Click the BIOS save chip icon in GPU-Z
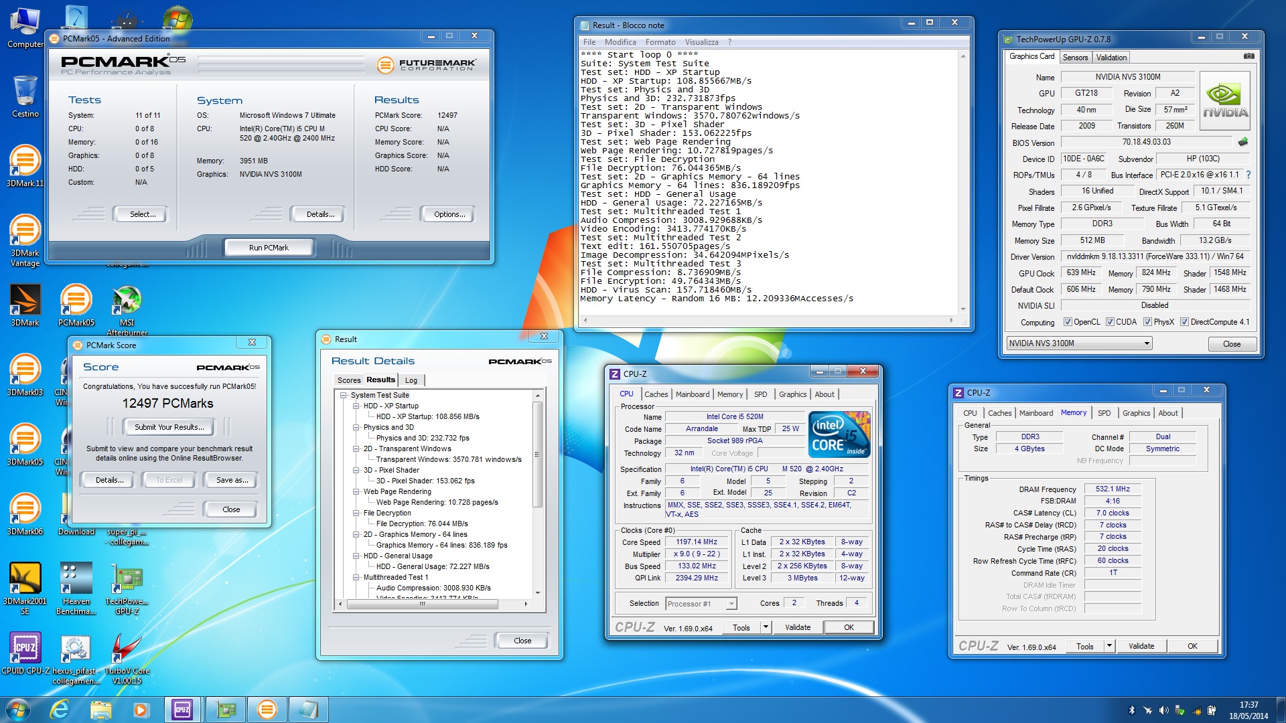 coord(1243,142)
